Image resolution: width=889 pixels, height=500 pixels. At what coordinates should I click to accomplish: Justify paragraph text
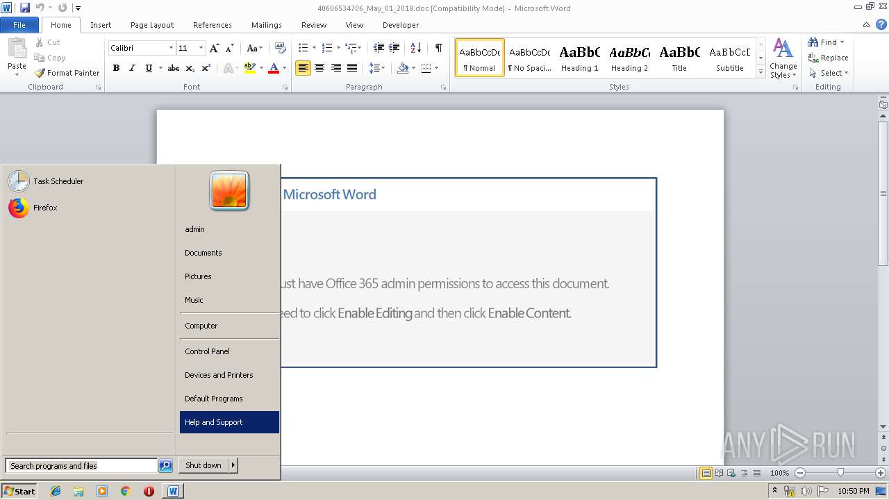(352, 68)
